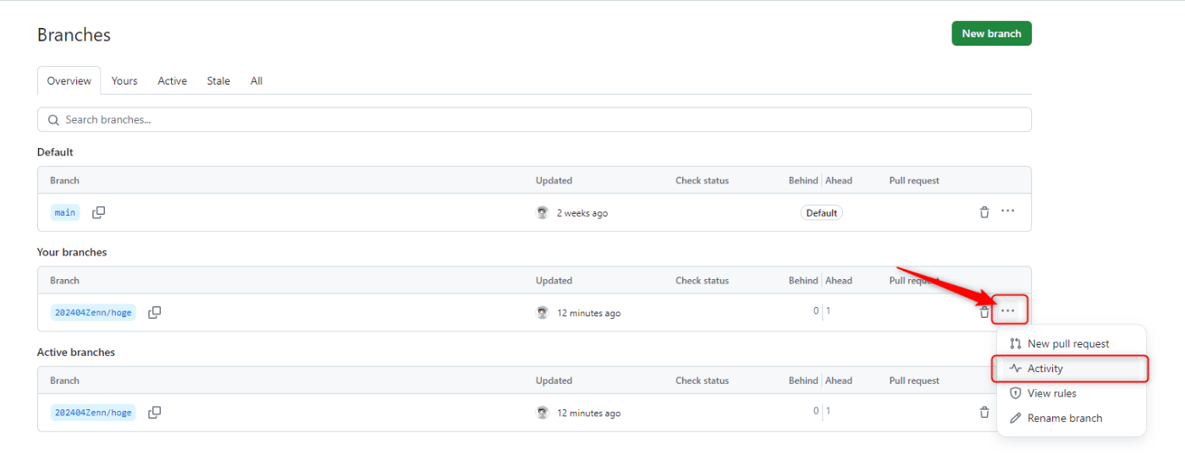This screenshot has width=1185, height=466.
Task: Click the New branch button
Action: coord(991,33)
